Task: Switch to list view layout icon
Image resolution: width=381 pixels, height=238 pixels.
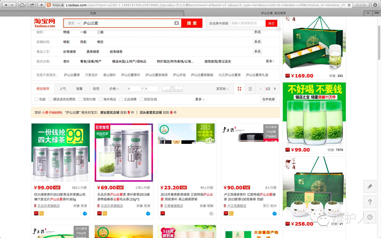Action: [250, 89]
